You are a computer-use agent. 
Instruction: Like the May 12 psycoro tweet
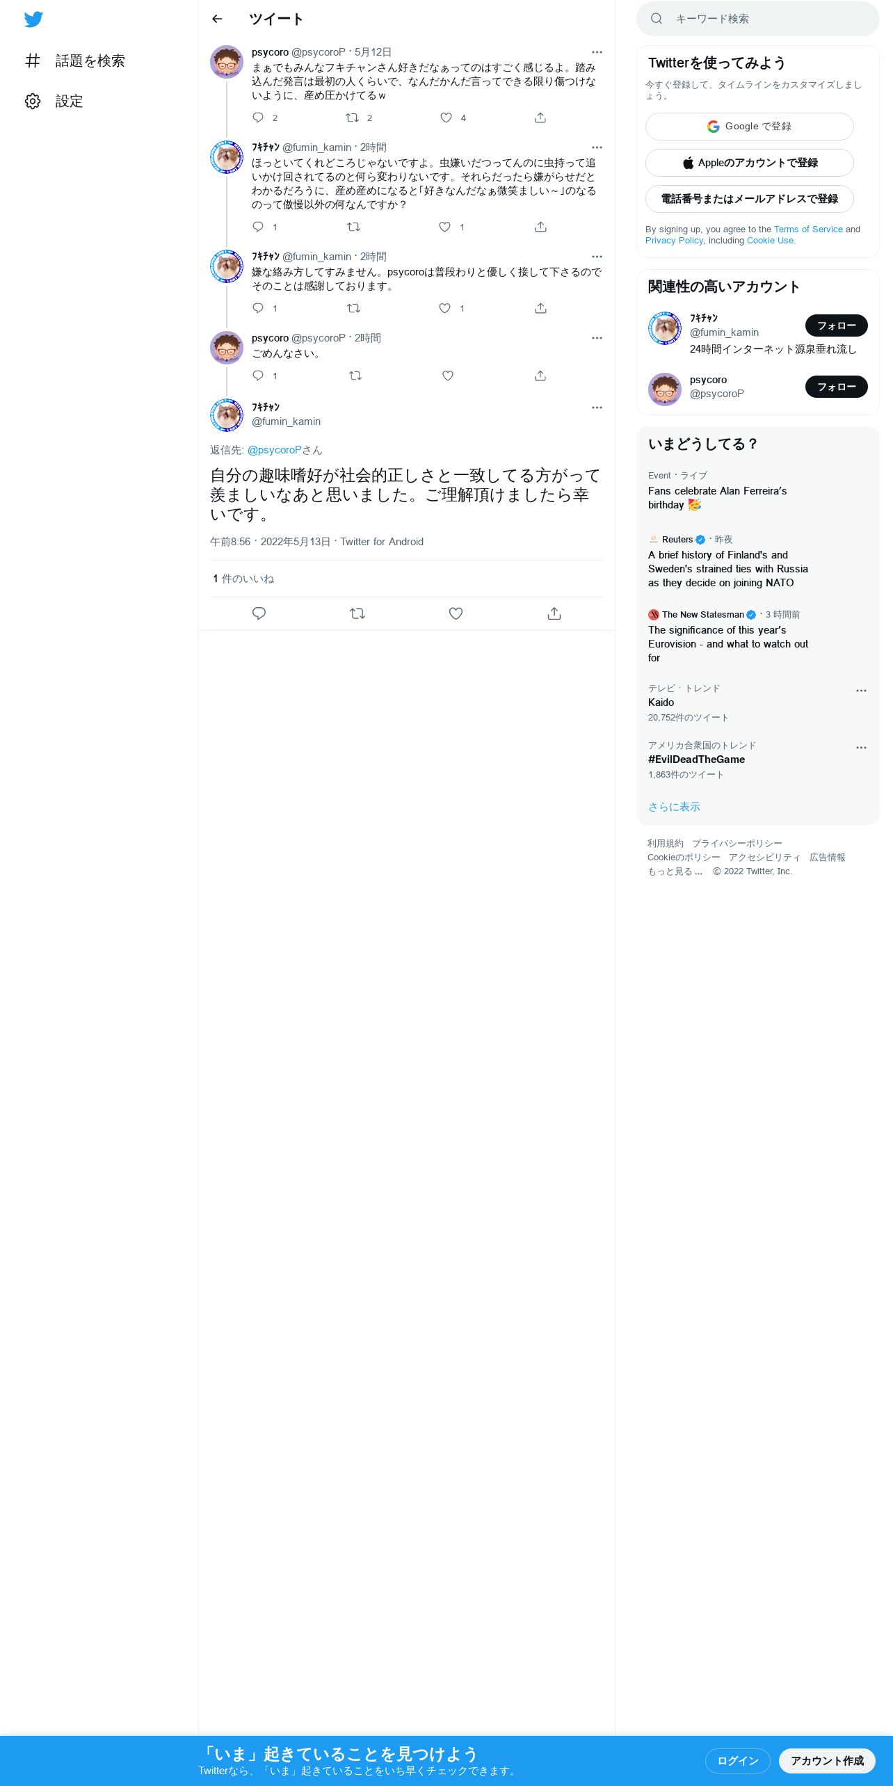pyautogui.click(x=446, y=118)
